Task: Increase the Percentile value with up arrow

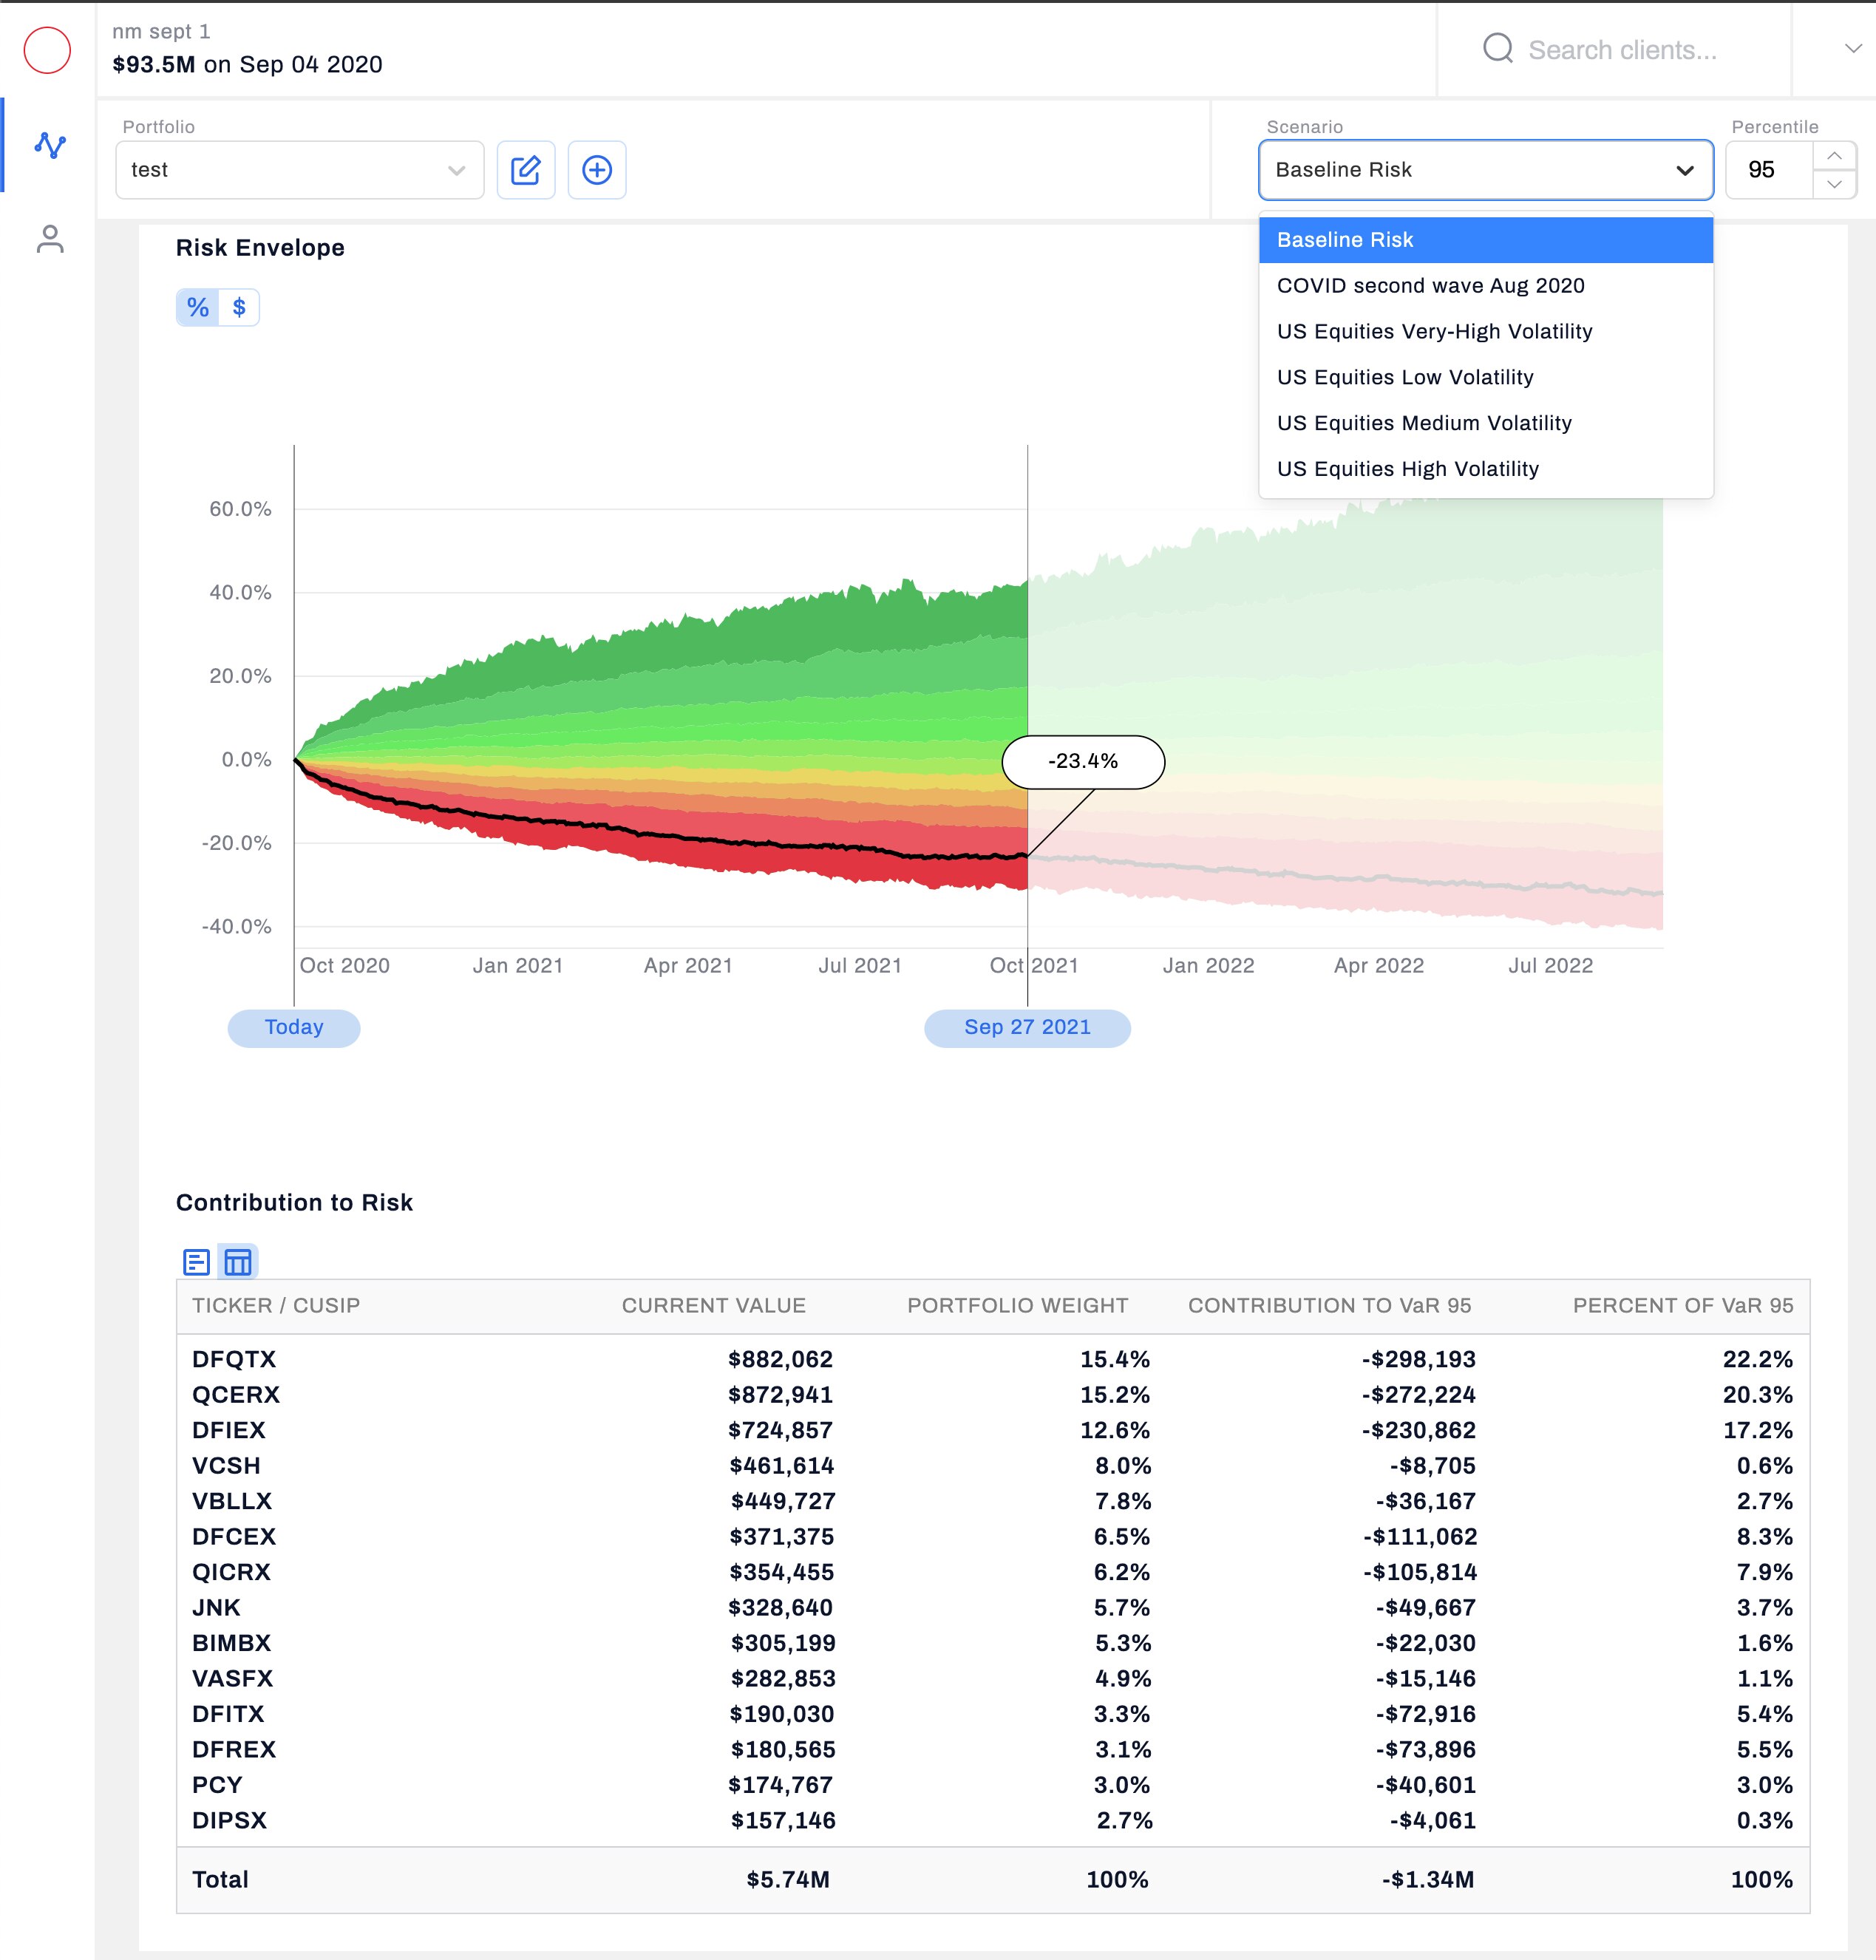Action: point(1834,156)
